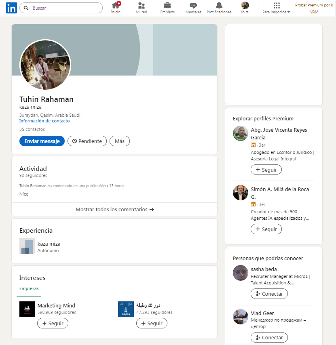This screenshot has height=345, width=336.
Task: Click kaza miza company logo in Experiencia
Action: [x=27, y=246]
